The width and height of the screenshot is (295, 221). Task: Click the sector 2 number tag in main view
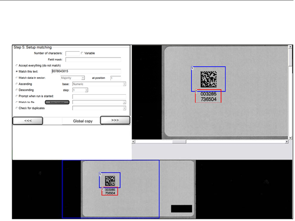click(196, 91)
